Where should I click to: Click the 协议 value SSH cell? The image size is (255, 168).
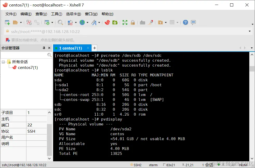[37, 131]
